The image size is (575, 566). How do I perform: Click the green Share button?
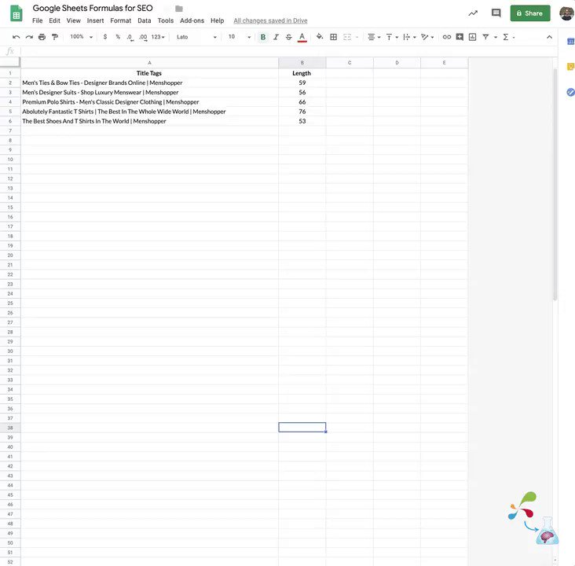pos(530,13)
